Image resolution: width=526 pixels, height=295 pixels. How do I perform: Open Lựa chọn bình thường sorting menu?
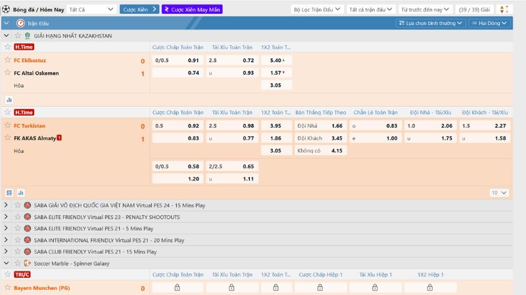431,23
